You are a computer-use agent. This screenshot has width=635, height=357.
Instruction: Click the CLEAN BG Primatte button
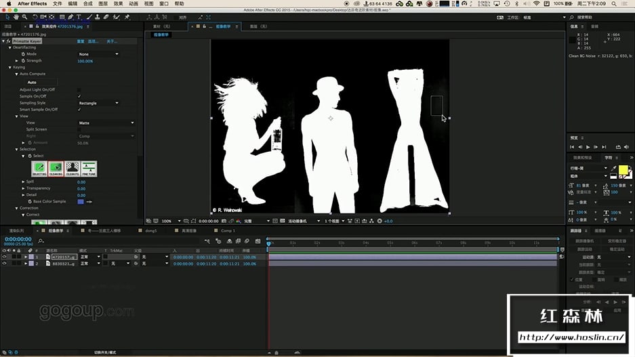pyautogui.click(x=56, y=169)
